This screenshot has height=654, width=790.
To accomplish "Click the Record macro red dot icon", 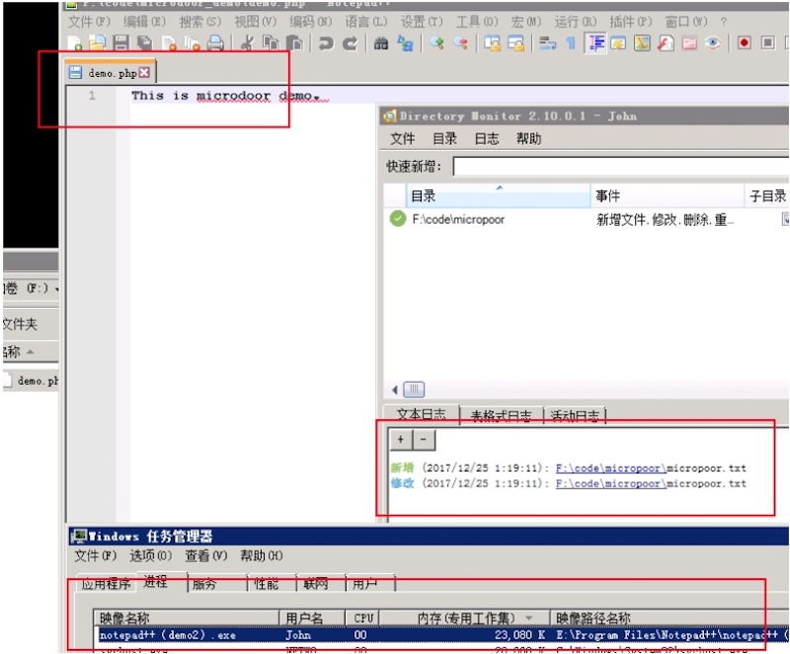I will click(744, 43).
